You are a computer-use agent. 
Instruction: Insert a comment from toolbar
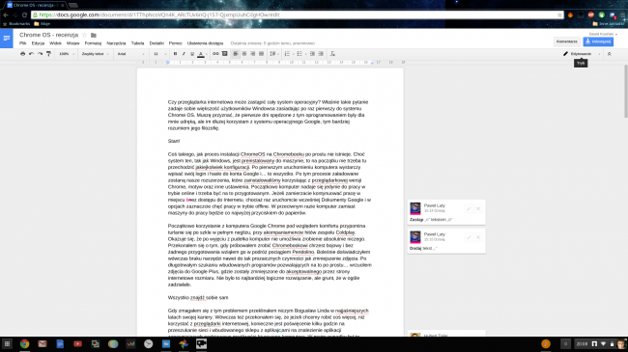pos(225,54)
